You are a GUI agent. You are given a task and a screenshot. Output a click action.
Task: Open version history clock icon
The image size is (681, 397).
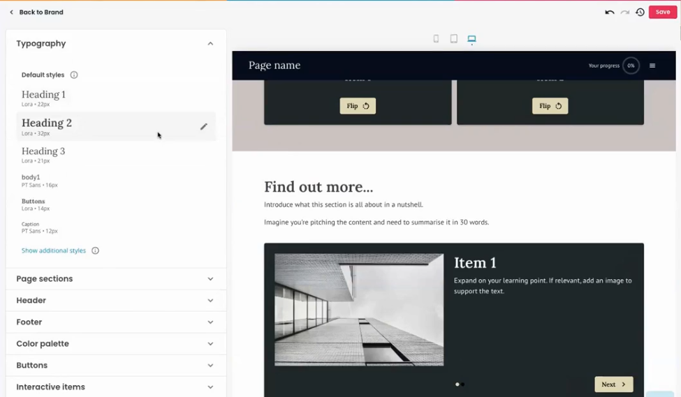pyautogui.click(x=640, y=12)
